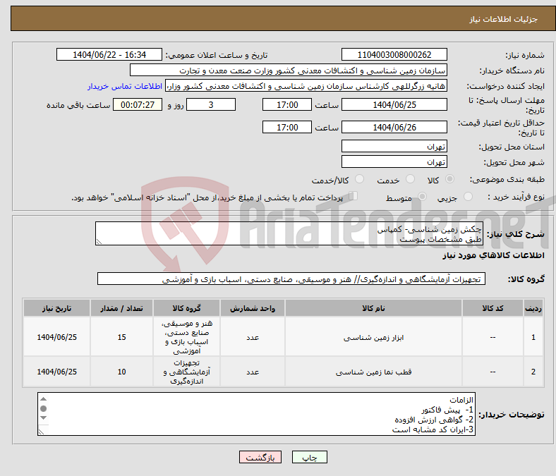The height and width of the screenshot is (476, 556).
Task: Click row number 2 cell
Action: (533, 372)
